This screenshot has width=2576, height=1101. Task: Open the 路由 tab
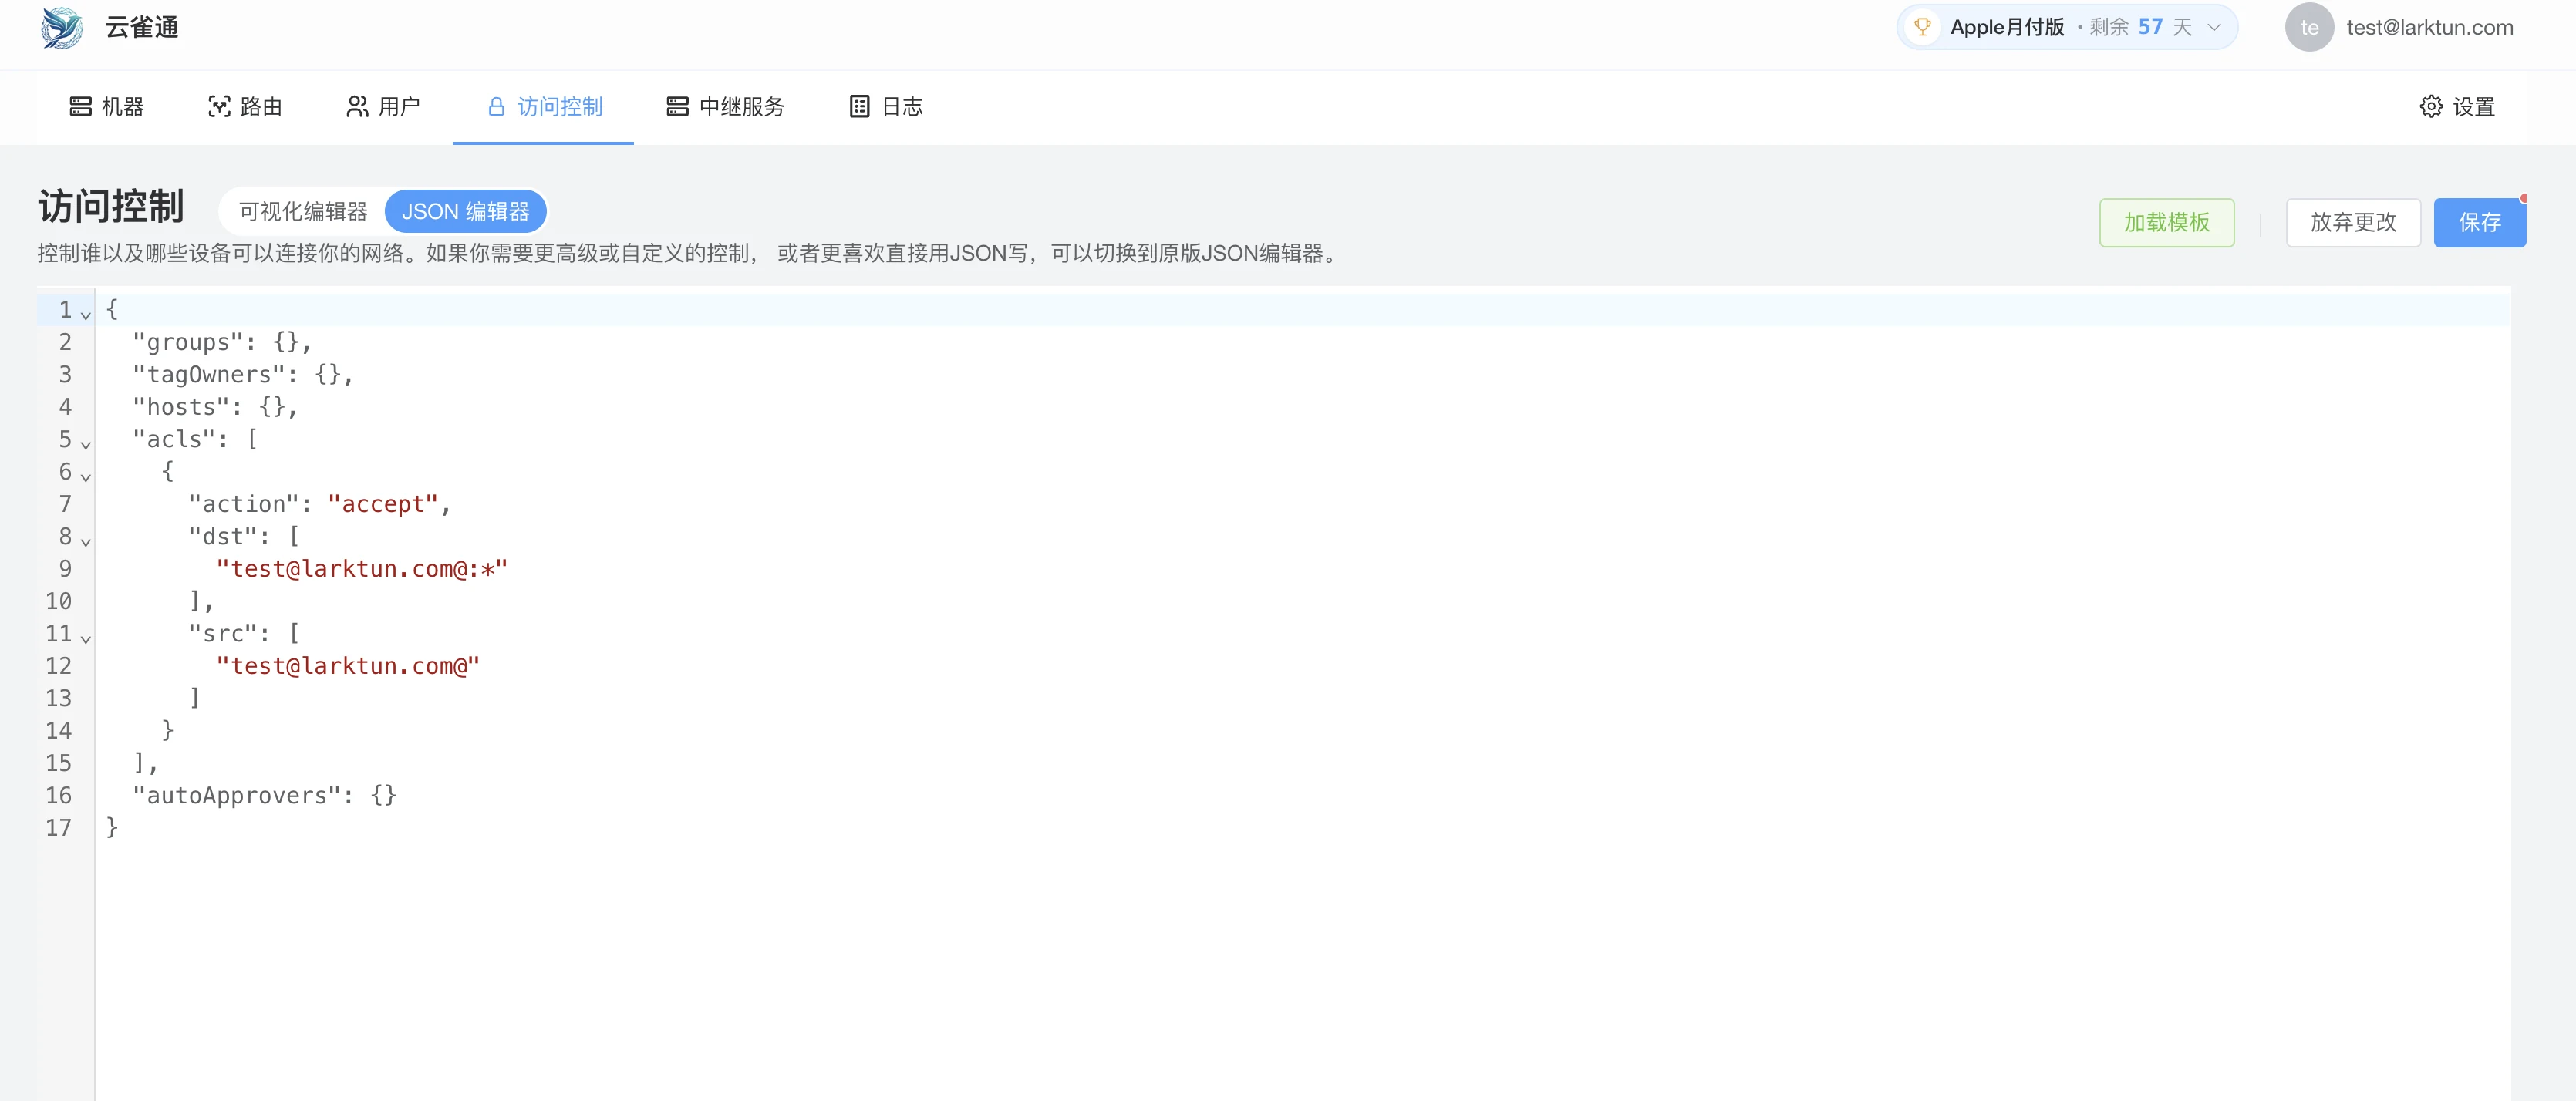point(245,107)
